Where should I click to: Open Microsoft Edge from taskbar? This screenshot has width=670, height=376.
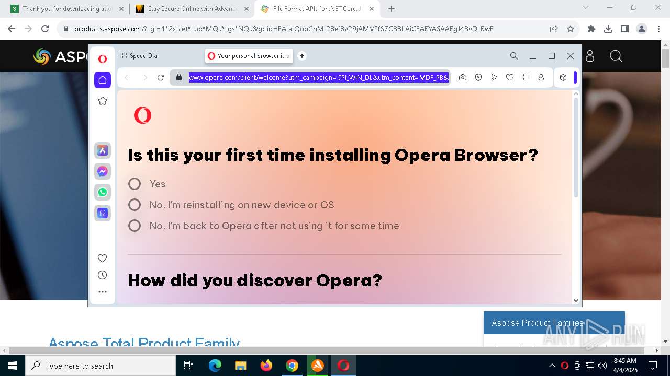click(x=215, y=366)
